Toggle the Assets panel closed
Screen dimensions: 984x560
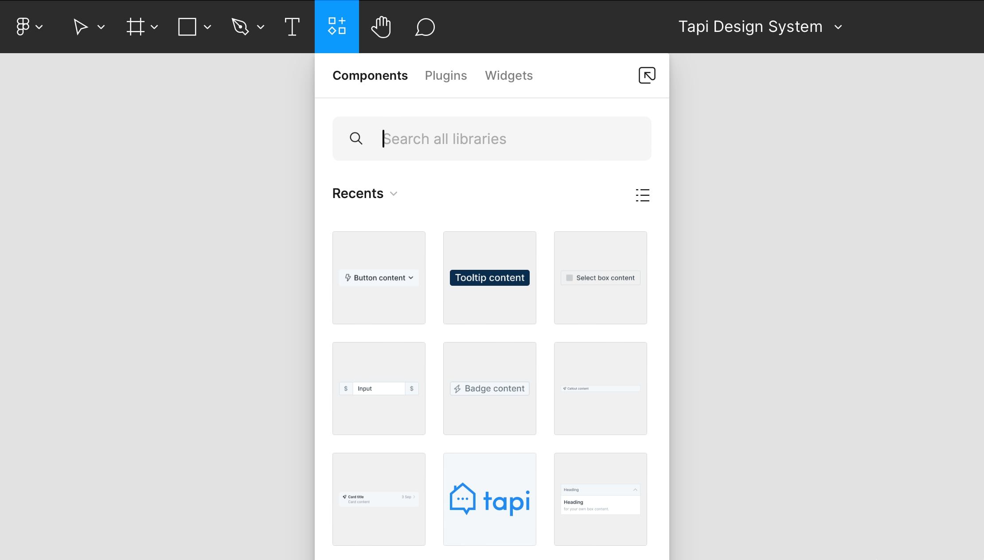pos(337,26)
